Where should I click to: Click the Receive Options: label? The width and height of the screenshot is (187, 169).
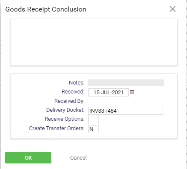[65, 119]
